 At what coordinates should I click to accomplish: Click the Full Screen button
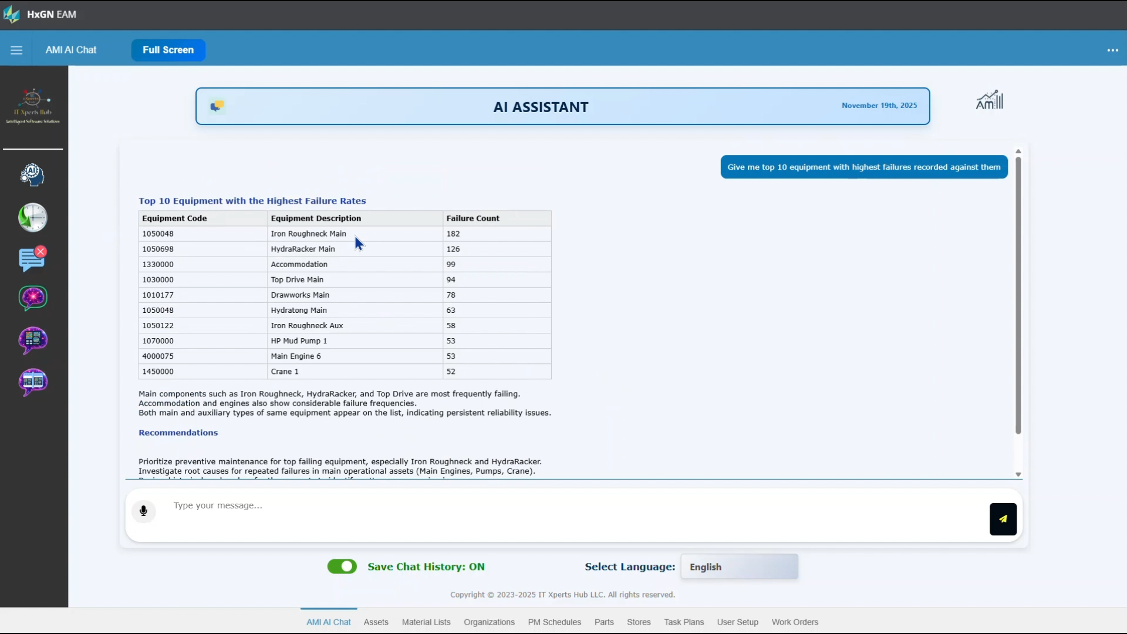168,50
